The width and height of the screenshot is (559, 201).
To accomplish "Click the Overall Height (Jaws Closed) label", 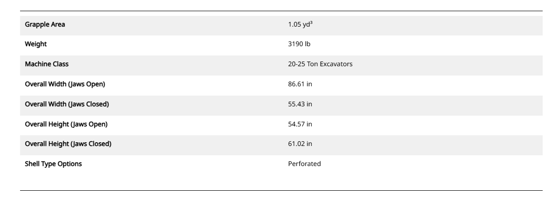I will (x=68, y=144).
